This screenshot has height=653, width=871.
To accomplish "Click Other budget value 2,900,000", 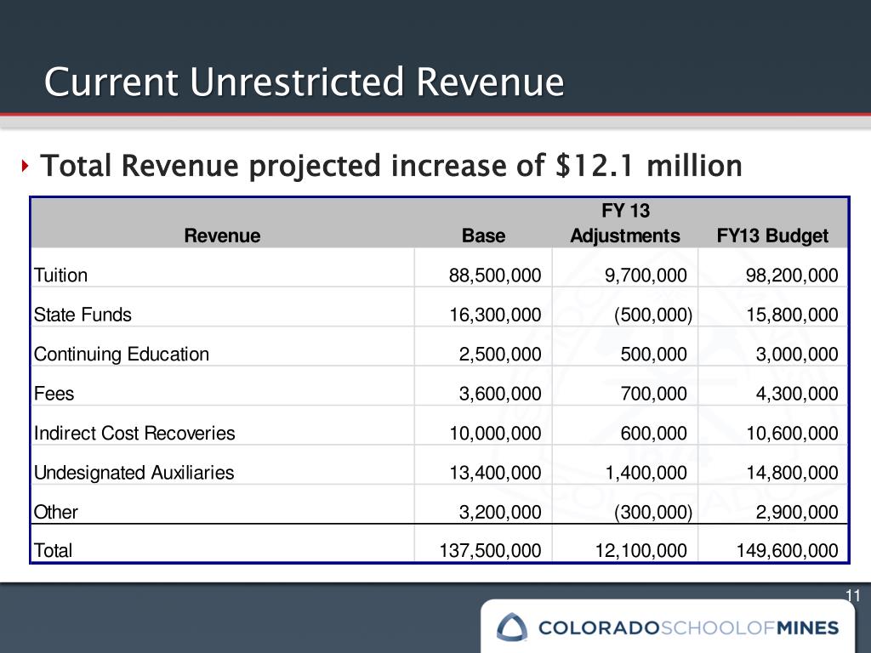I will 796,512.
